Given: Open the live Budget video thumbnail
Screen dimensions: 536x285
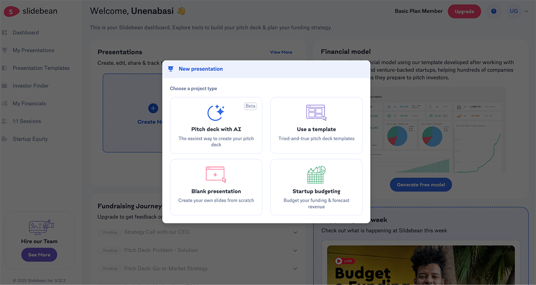Looking at the screenshot, I should click(x=420, y=265).
